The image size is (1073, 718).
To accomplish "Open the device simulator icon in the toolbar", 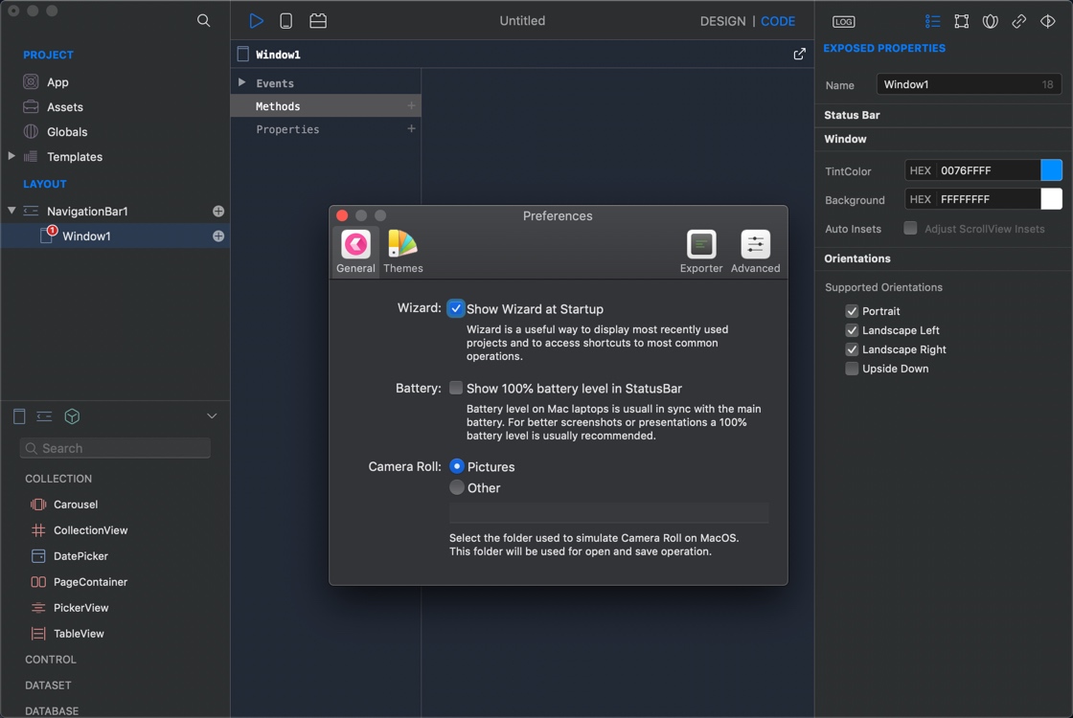I will coord(285,20).
